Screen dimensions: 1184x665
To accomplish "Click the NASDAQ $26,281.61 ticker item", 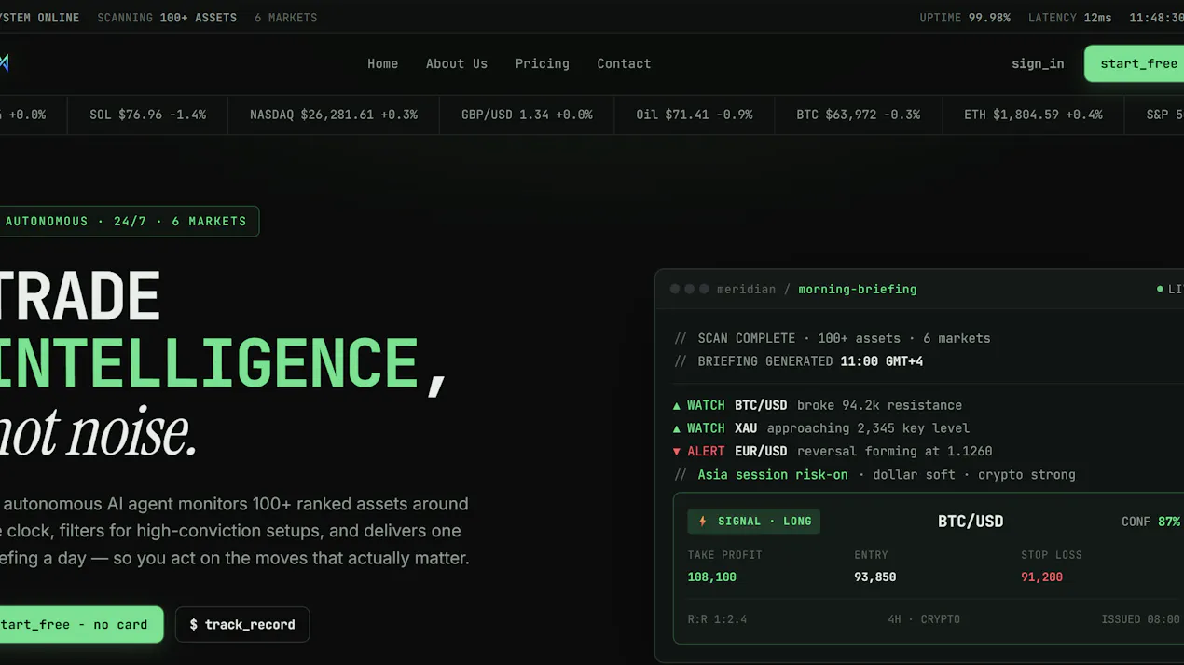I will 334,115.
